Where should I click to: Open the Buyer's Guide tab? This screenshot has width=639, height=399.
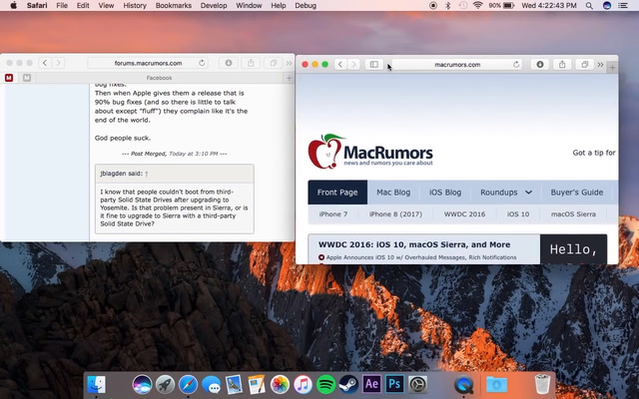coord(577,193)
